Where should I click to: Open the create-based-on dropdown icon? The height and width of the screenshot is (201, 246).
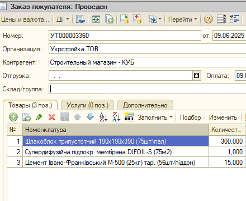[x=155, y=19]
